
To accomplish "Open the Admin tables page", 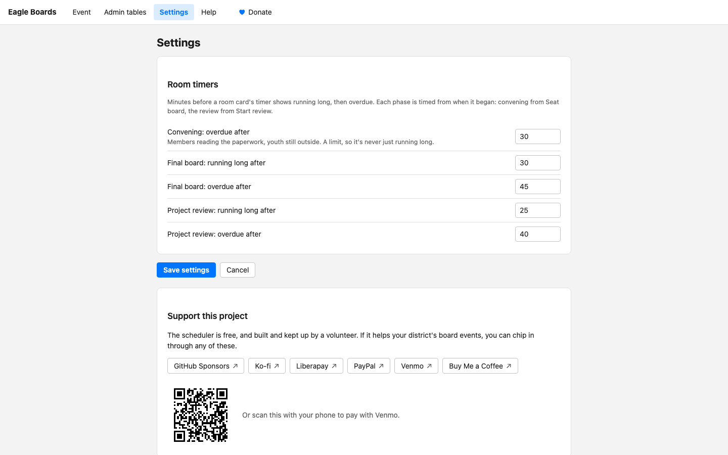I will (125, 12).
